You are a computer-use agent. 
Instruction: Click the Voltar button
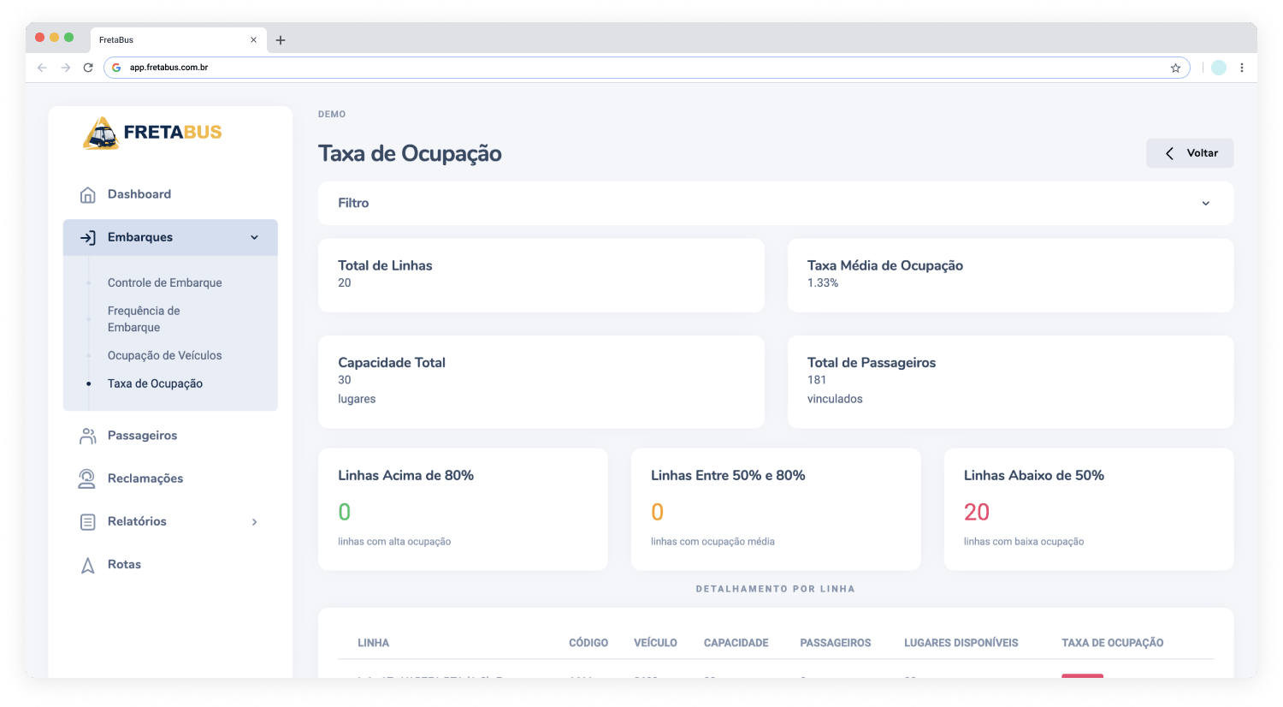(x=1190, y=153)
